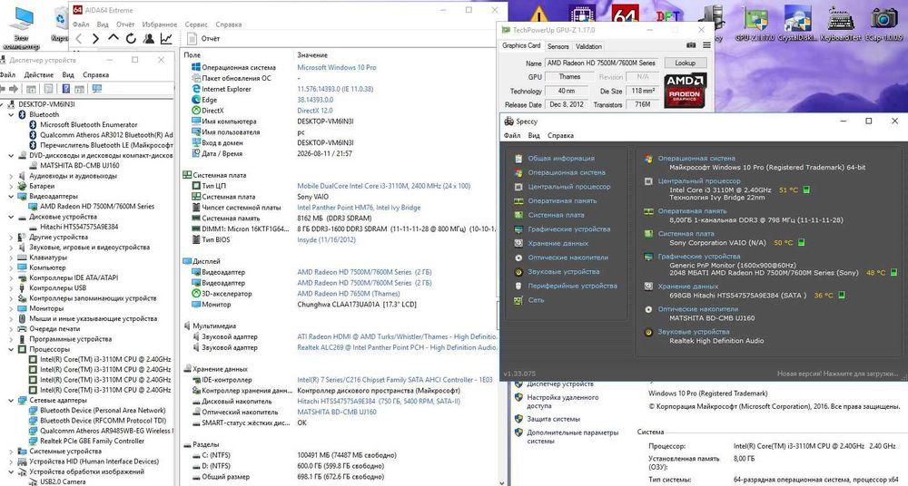The height and width of the screenshot is (486, 908).
Task: Click GPU-Z Name field value
Action: 601,63
